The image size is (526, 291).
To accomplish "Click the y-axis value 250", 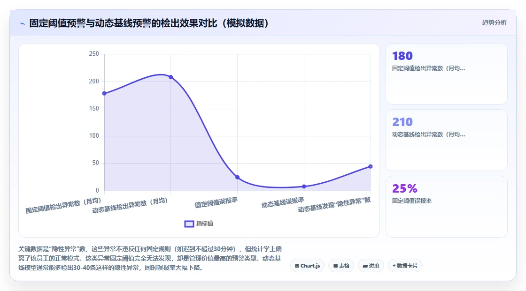I will click(94, 53).
